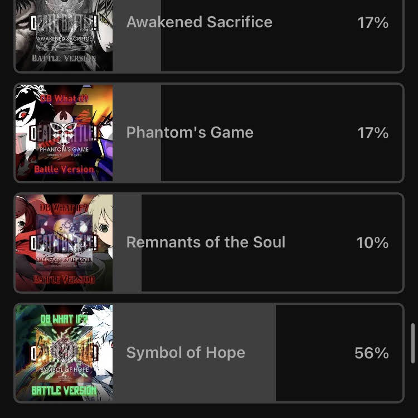The image size is (418, 418).
Task: Choose the Remnants of the Soul label
Action: tap(206, 242)
